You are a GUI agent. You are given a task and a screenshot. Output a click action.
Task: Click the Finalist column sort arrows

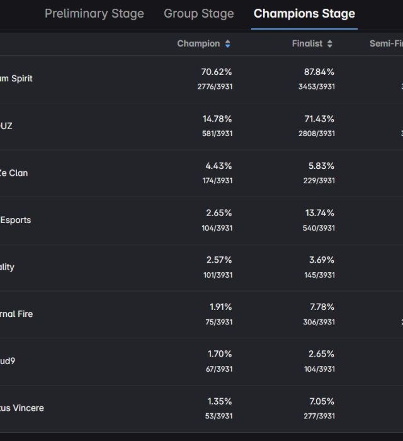point(330,44)
